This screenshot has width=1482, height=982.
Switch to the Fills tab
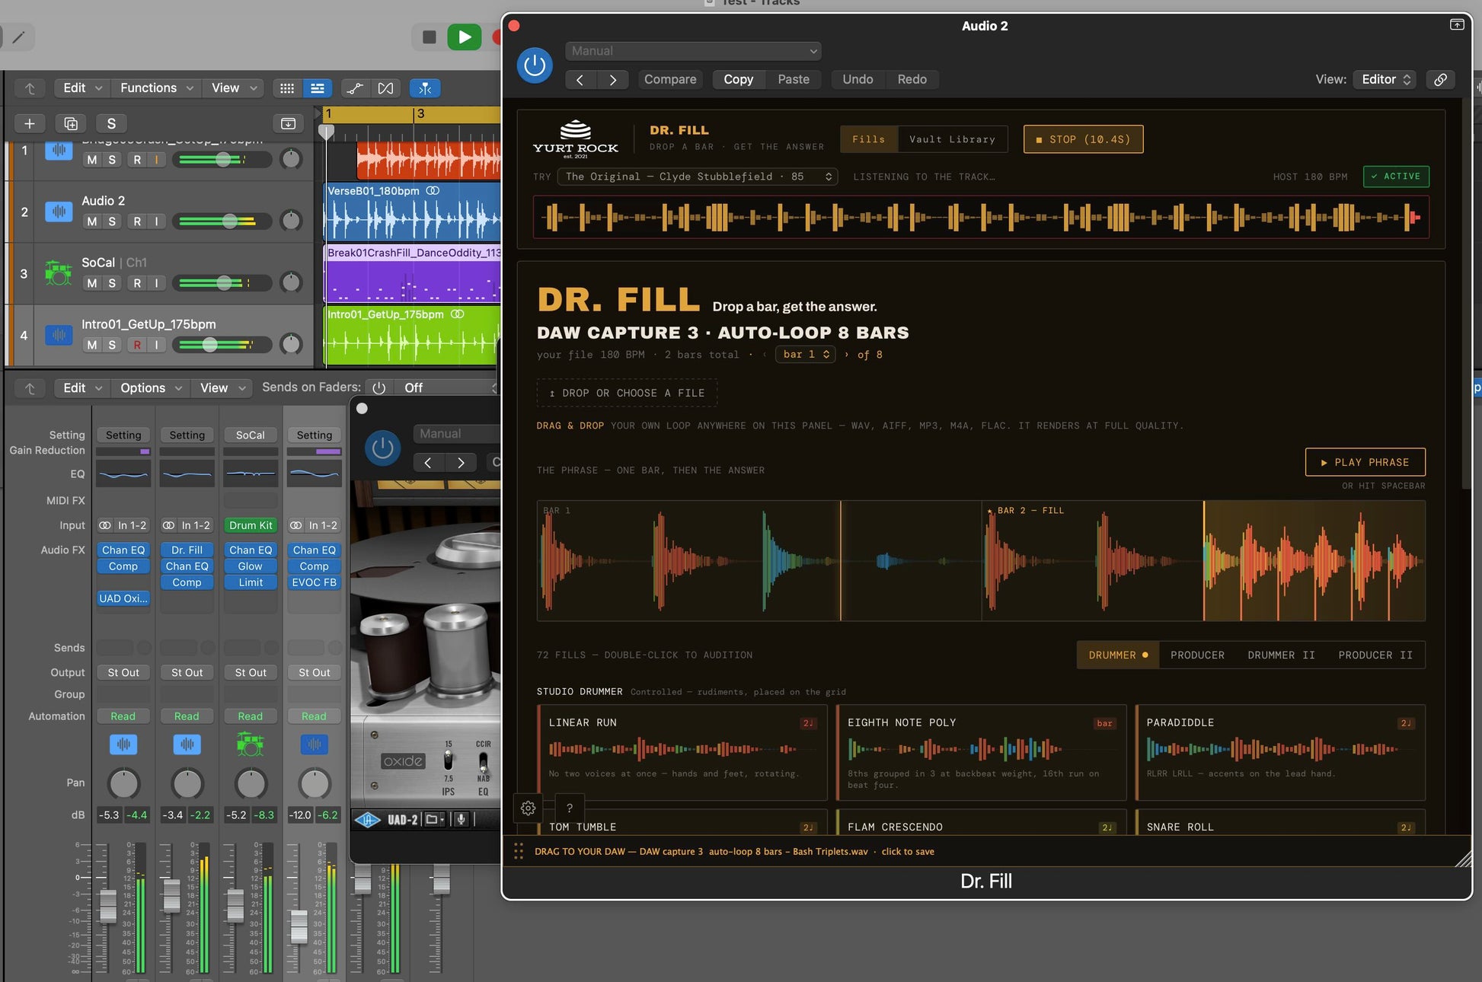(869, 139)
